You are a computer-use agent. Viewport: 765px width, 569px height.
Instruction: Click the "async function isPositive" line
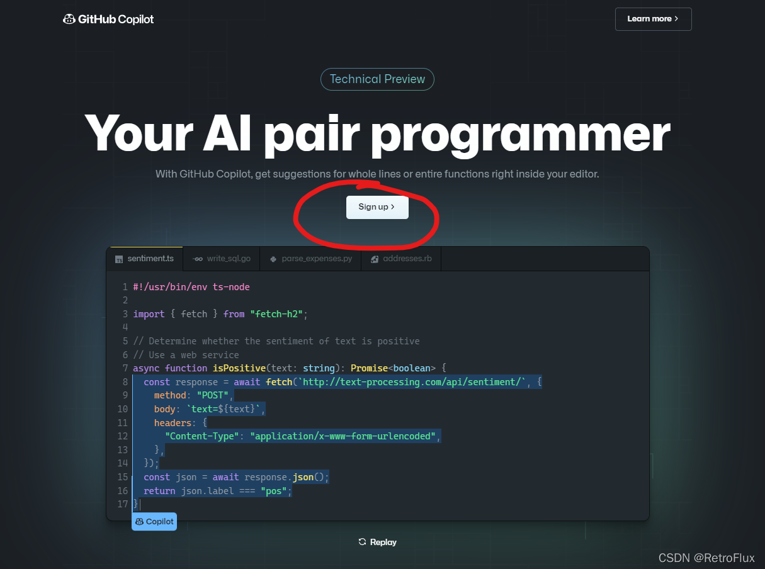[x=290, y=368]
